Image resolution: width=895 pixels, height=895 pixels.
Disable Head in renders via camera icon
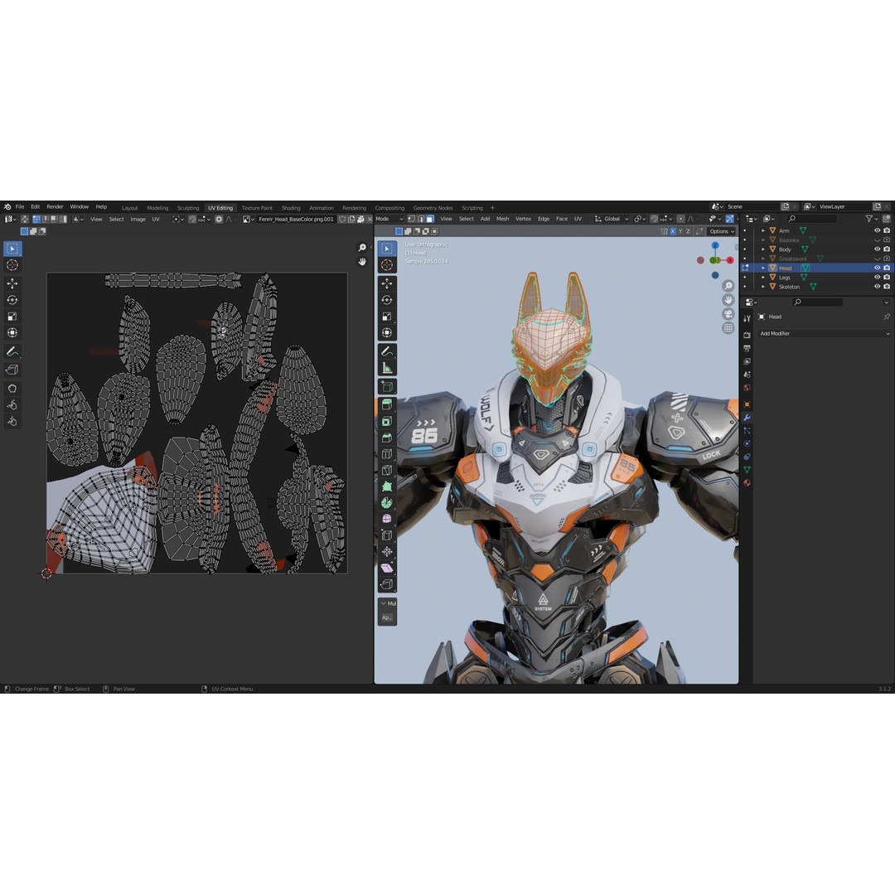(x=887, y=268)
